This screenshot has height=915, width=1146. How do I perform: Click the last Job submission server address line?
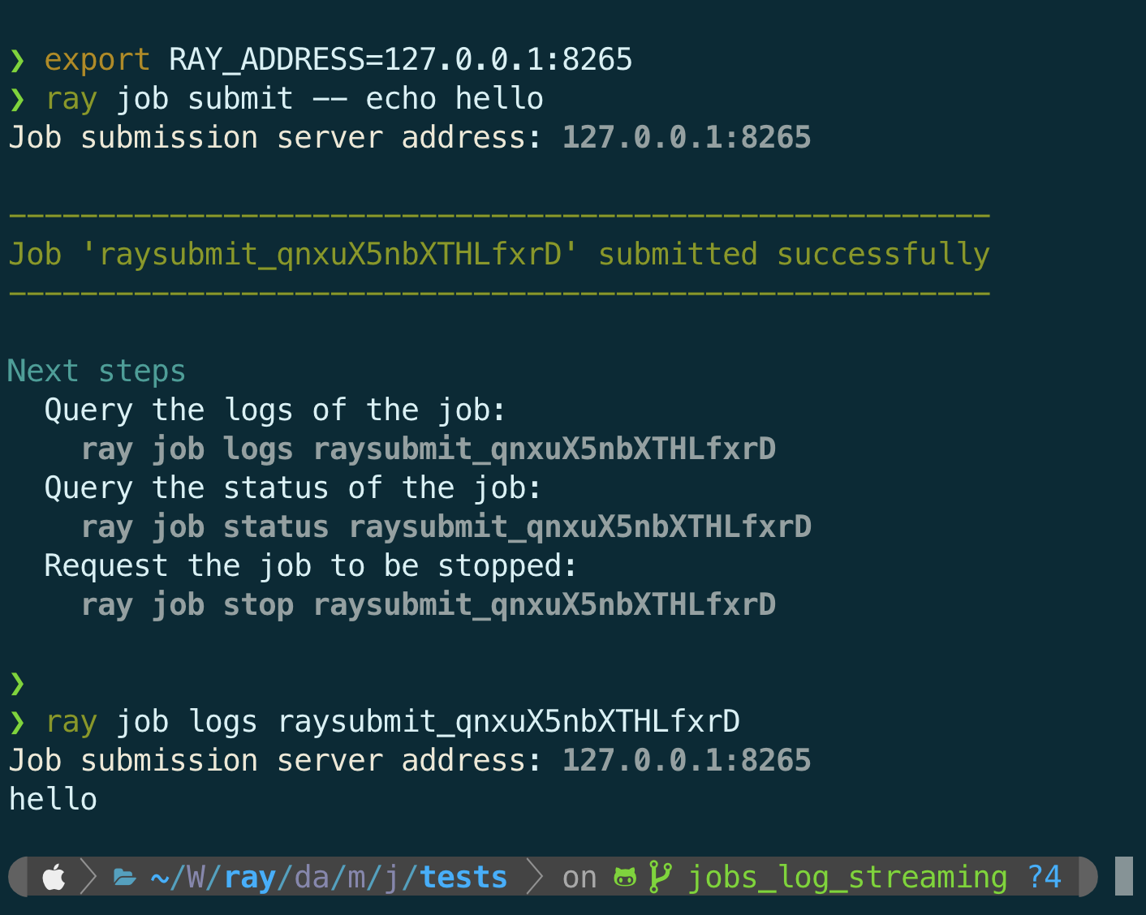(410, 760)
